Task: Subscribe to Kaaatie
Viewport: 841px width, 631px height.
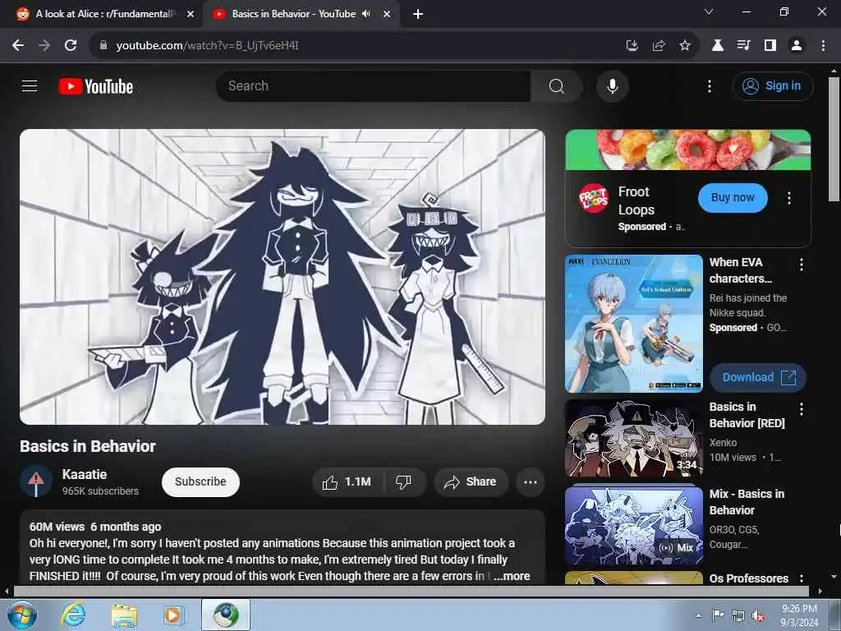Action: (x=200, y=481)
